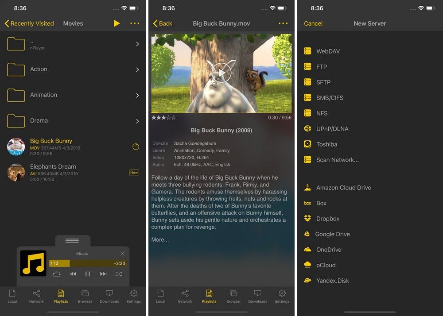Toggle shuffle in the Music mini player
Viewport: 443px width, 316px height.
(119, 274)
